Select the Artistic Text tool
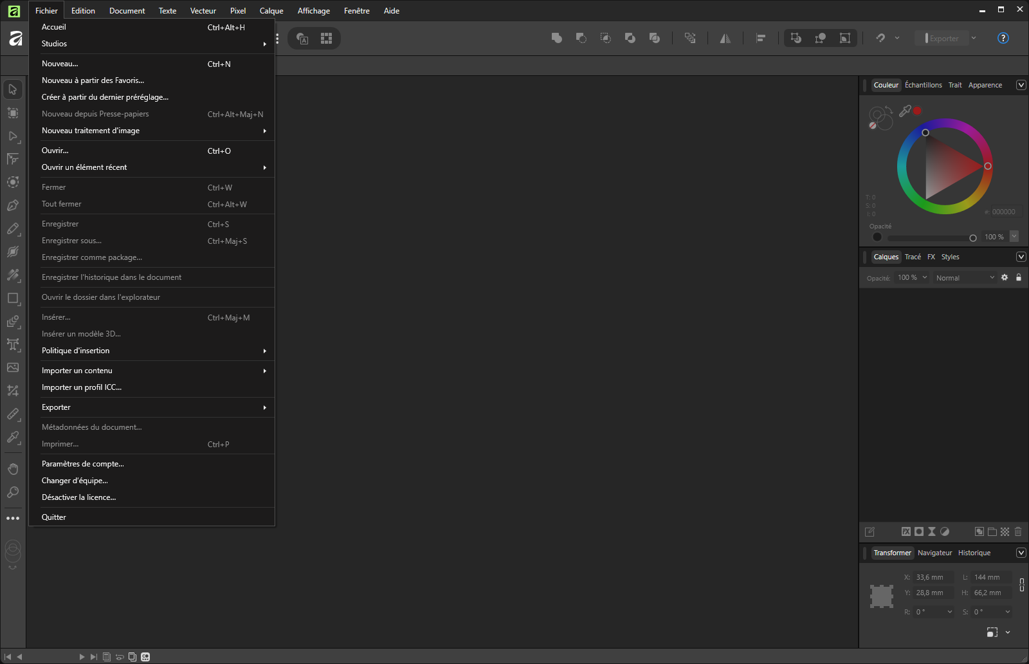The width and height of the screenshot is (1029, 664). pyautogui.click(x=13, y=344)
